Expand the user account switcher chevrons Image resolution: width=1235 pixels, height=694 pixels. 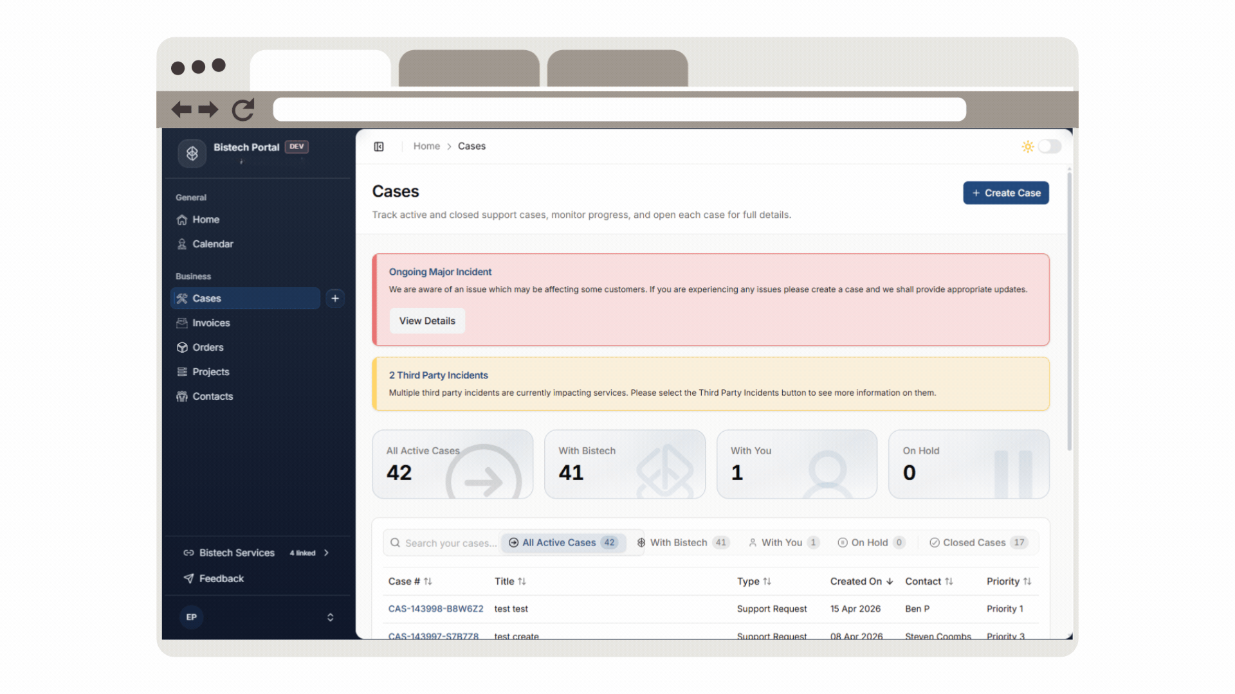(330, 618)
